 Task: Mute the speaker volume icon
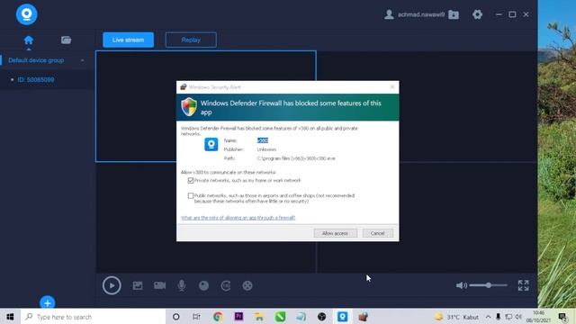click(462, 285)
